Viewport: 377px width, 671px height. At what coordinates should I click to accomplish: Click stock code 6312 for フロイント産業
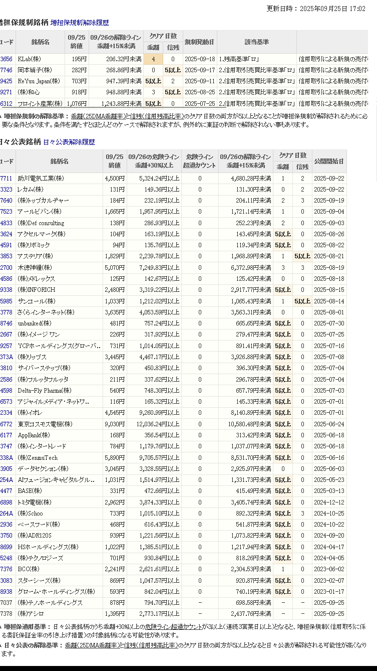coord(7,104)
